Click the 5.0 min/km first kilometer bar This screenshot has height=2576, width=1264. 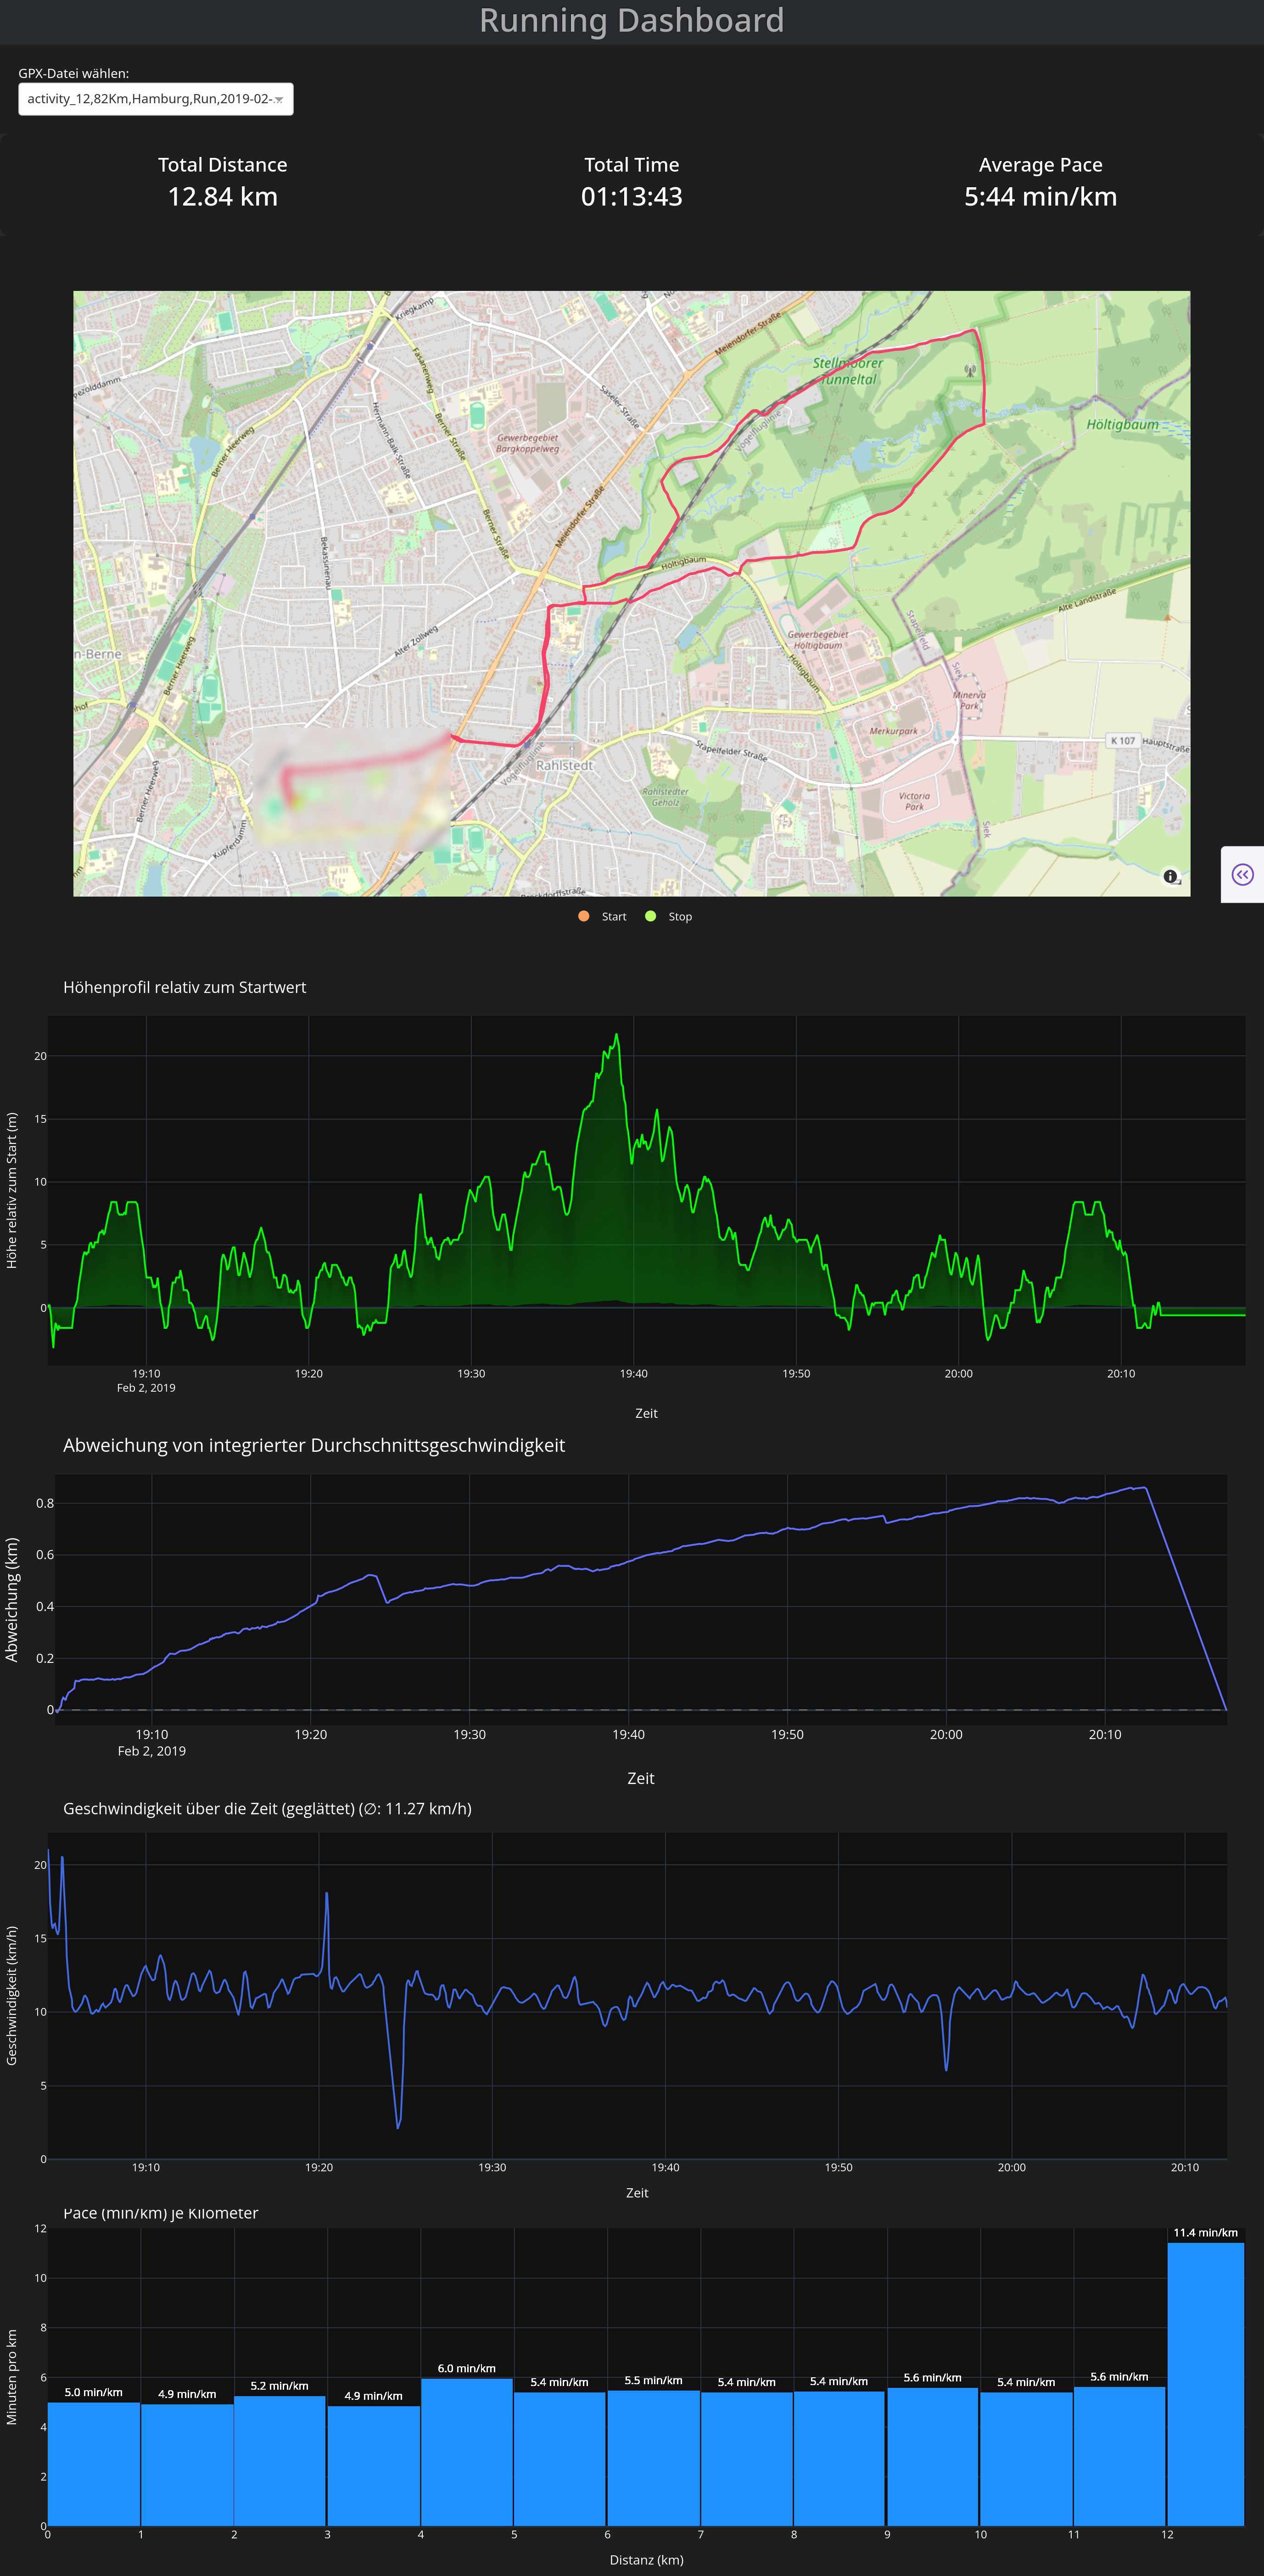click(x=94, y=2463)
